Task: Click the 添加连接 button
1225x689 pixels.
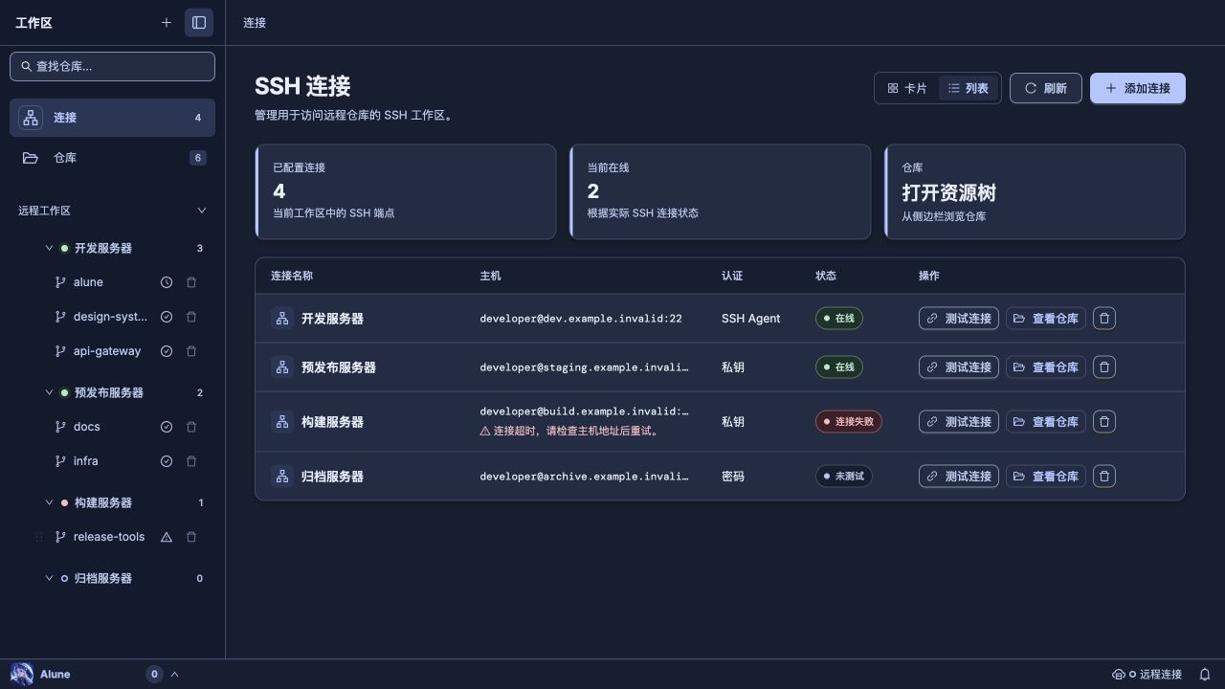Action: click(x=1138, y=88)
